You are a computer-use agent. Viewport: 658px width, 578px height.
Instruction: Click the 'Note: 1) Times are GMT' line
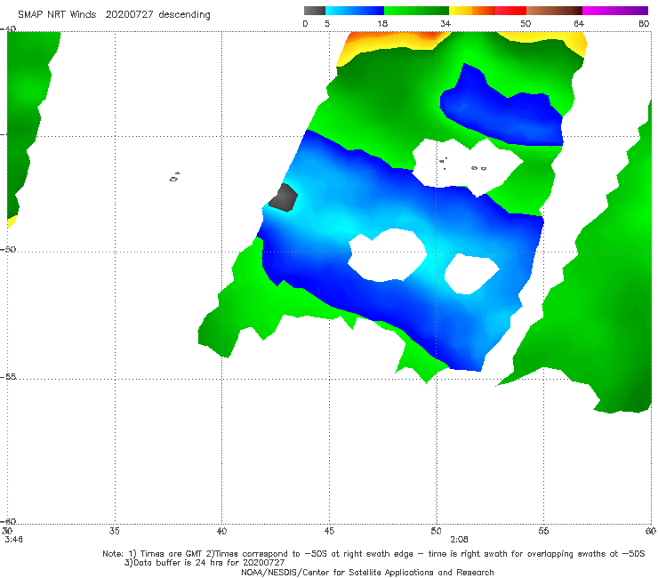(x=373, y=554)
